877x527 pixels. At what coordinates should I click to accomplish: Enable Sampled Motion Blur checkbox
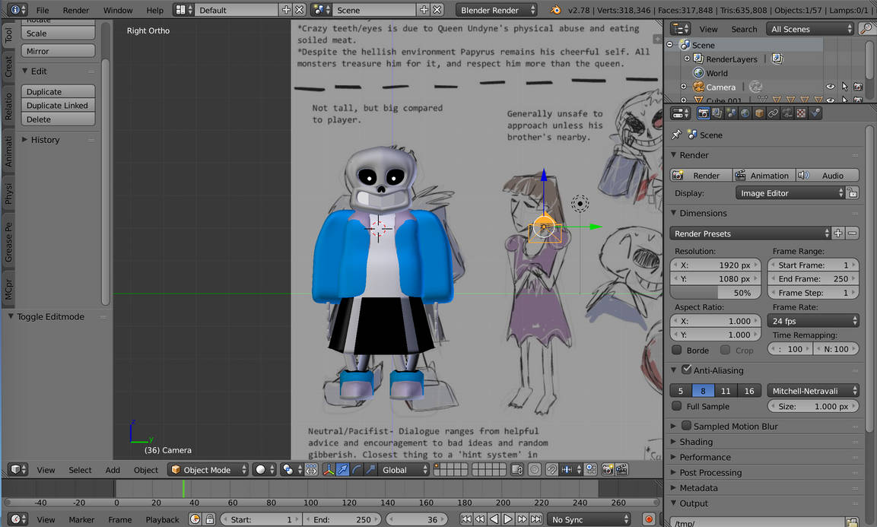point(686,426)
